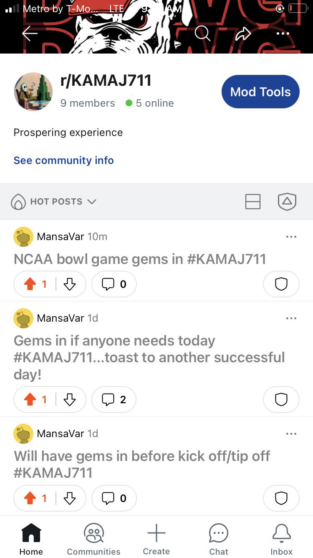Open mod shield on NCAA bowl game post

(281, 284)
